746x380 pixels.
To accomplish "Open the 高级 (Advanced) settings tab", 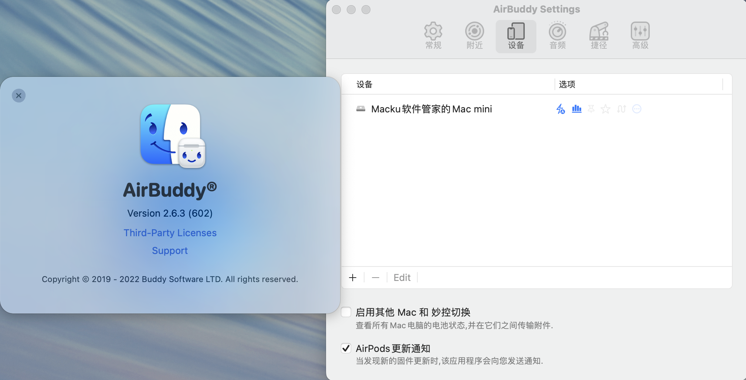I will 640,36.
